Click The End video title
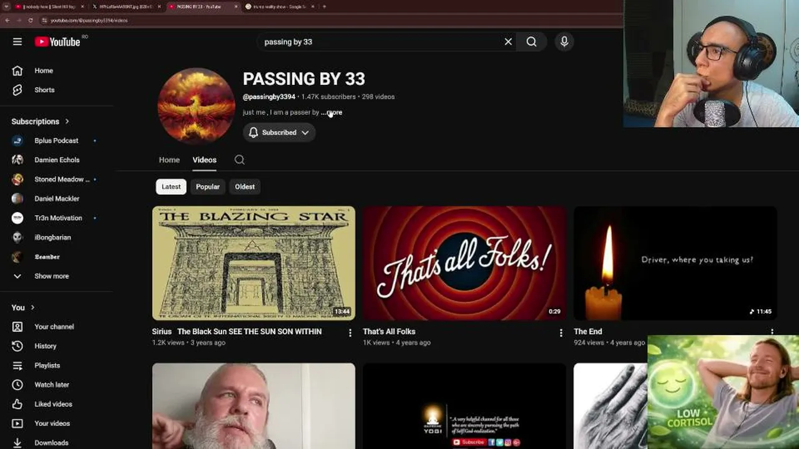Viewport: 799px width, 449px height. pyautogui.click(x=588, y=332)
